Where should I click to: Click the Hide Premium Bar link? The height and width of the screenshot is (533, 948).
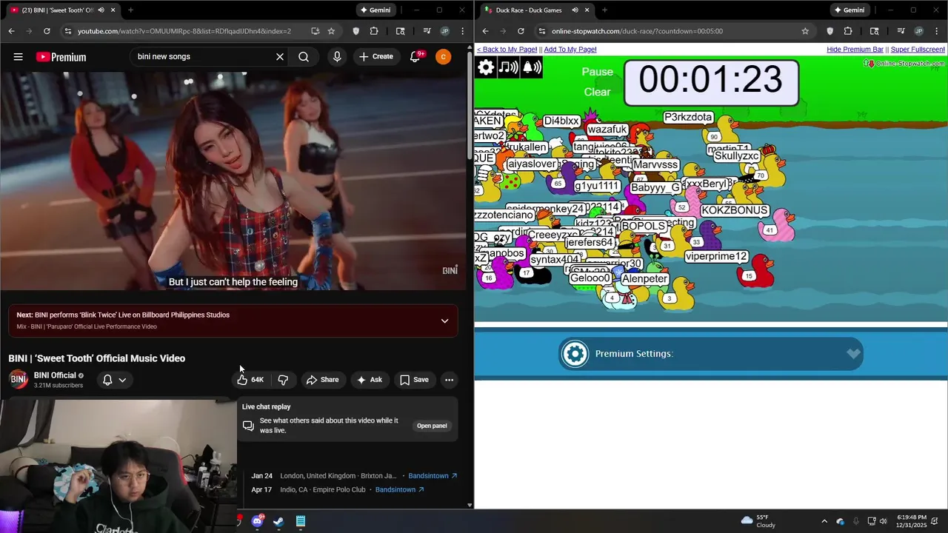click(855, 50)
